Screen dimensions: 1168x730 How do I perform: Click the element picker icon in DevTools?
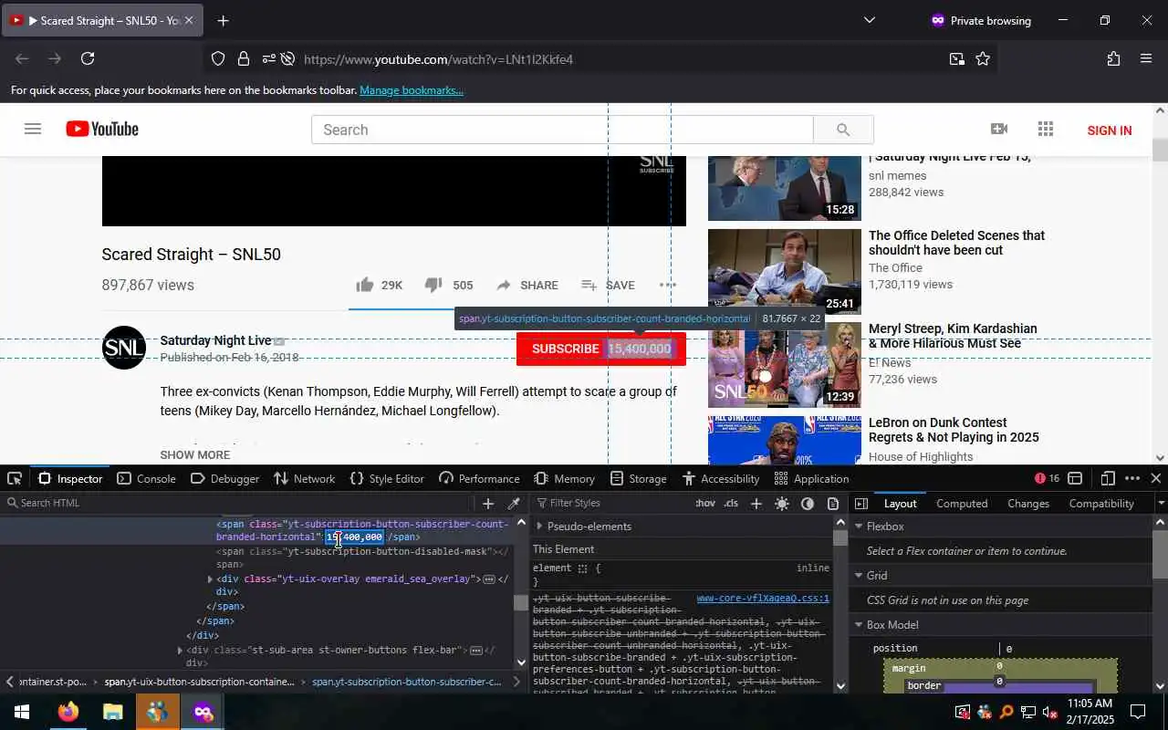pos(15,478)
